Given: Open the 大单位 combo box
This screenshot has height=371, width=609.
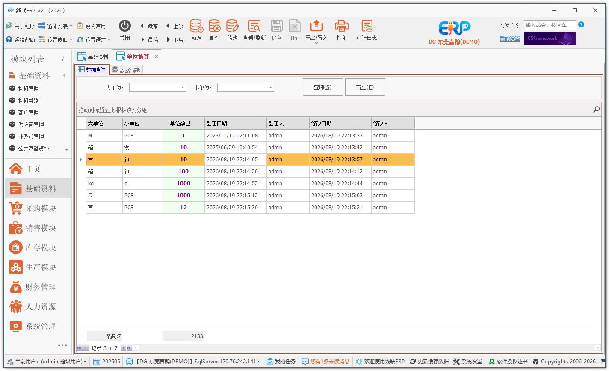Looking at the screenshot, I should pyautogui.click(x=183, y=87).
